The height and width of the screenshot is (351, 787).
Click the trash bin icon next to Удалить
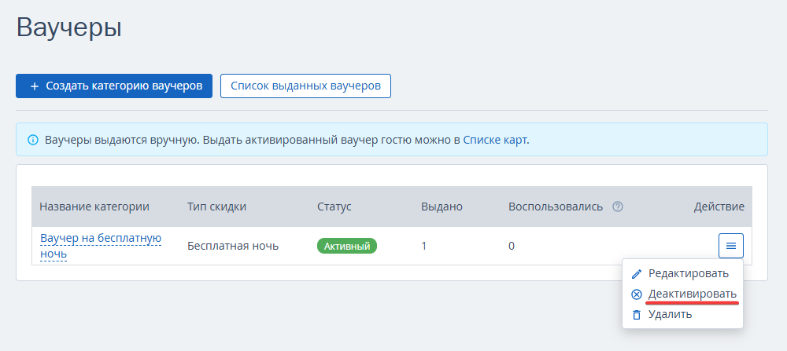coord(637,315)
